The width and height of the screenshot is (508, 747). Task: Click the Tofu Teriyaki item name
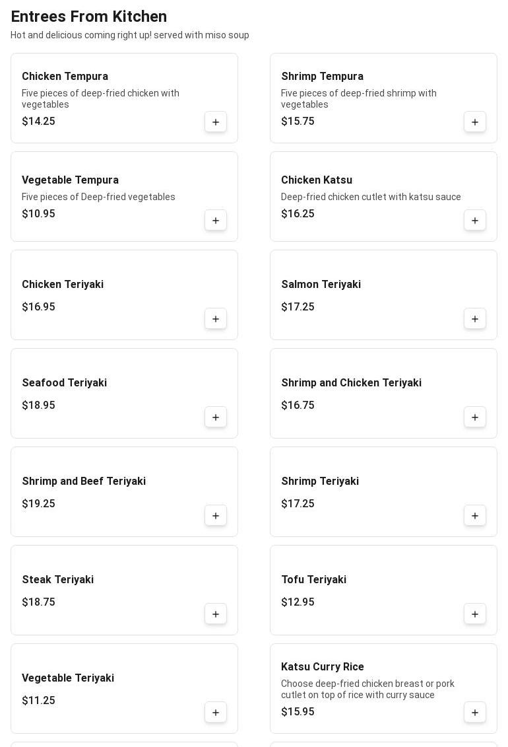[x=314, y=580]
